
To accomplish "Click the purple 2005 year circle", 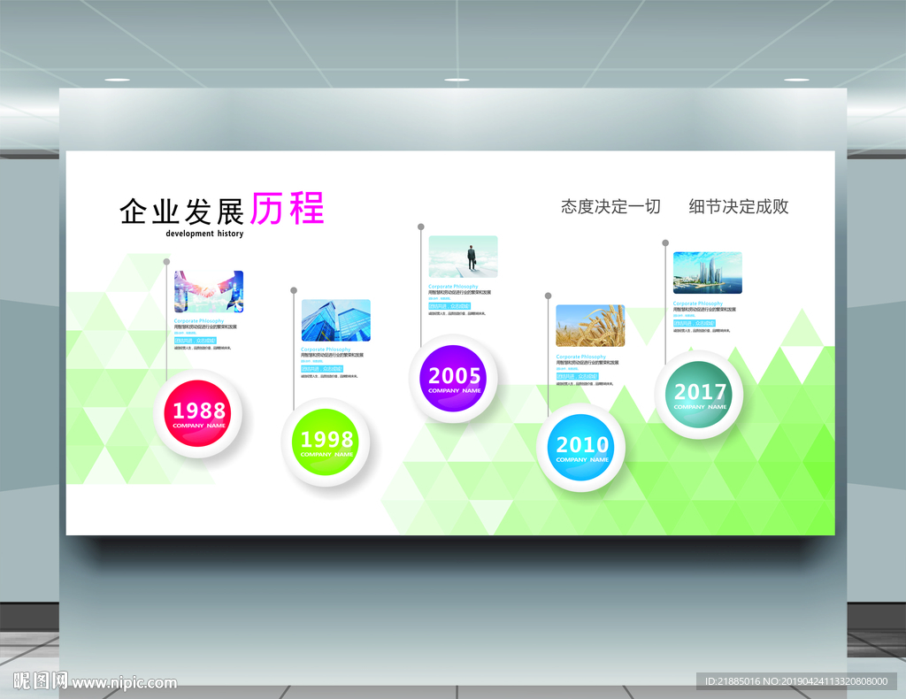I will pyautogui.click(x=454, y=379).
